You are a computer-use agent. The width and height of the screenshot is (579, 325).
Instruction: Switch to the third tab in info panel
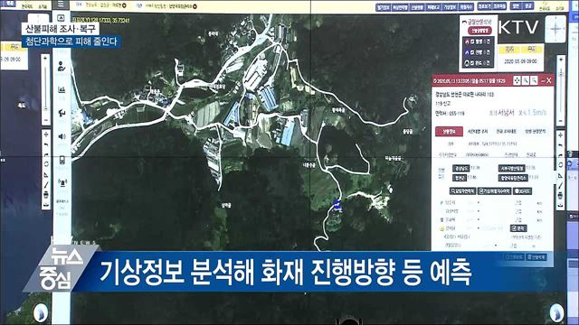506,132
